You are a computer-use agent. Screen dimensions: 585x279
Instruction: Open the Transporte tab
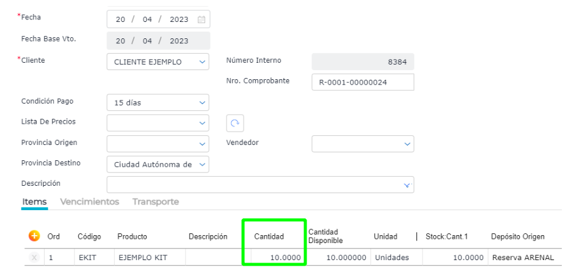pyautogui.click(x=156, y=202)
